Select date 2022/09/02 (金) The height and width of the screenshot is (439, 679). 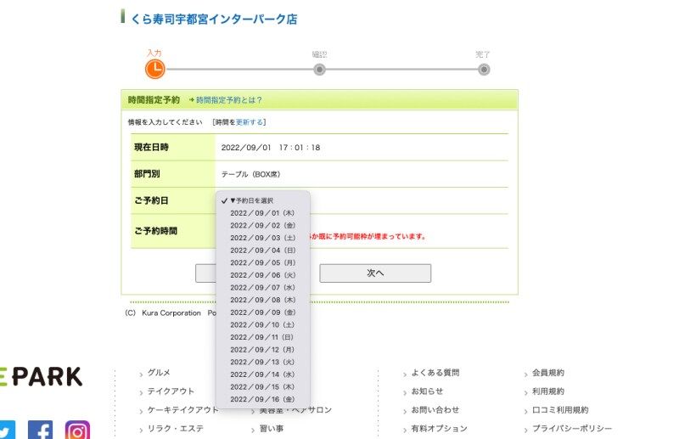click(x=263, y=225)
